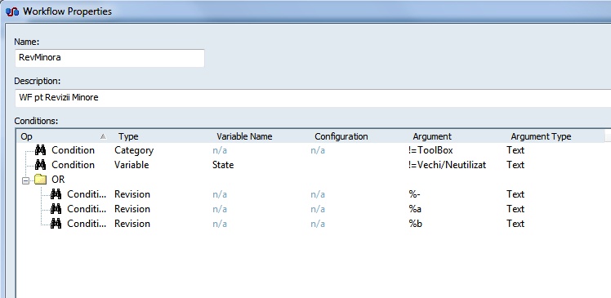Click the Variable type cell
611x298 pixels.
coord(132,165)
